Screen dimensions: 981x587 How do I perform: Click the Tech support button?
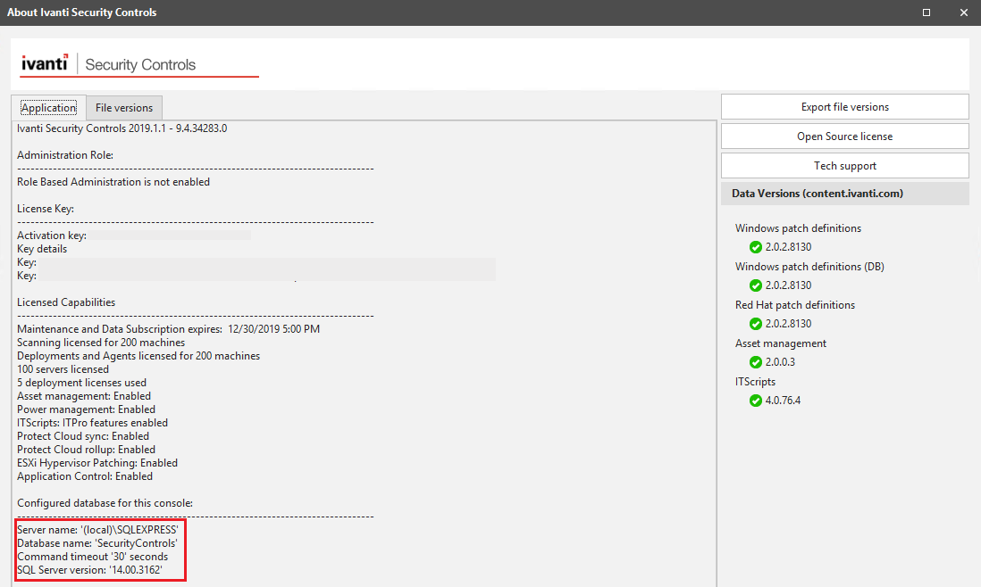(x=844, y=166)
